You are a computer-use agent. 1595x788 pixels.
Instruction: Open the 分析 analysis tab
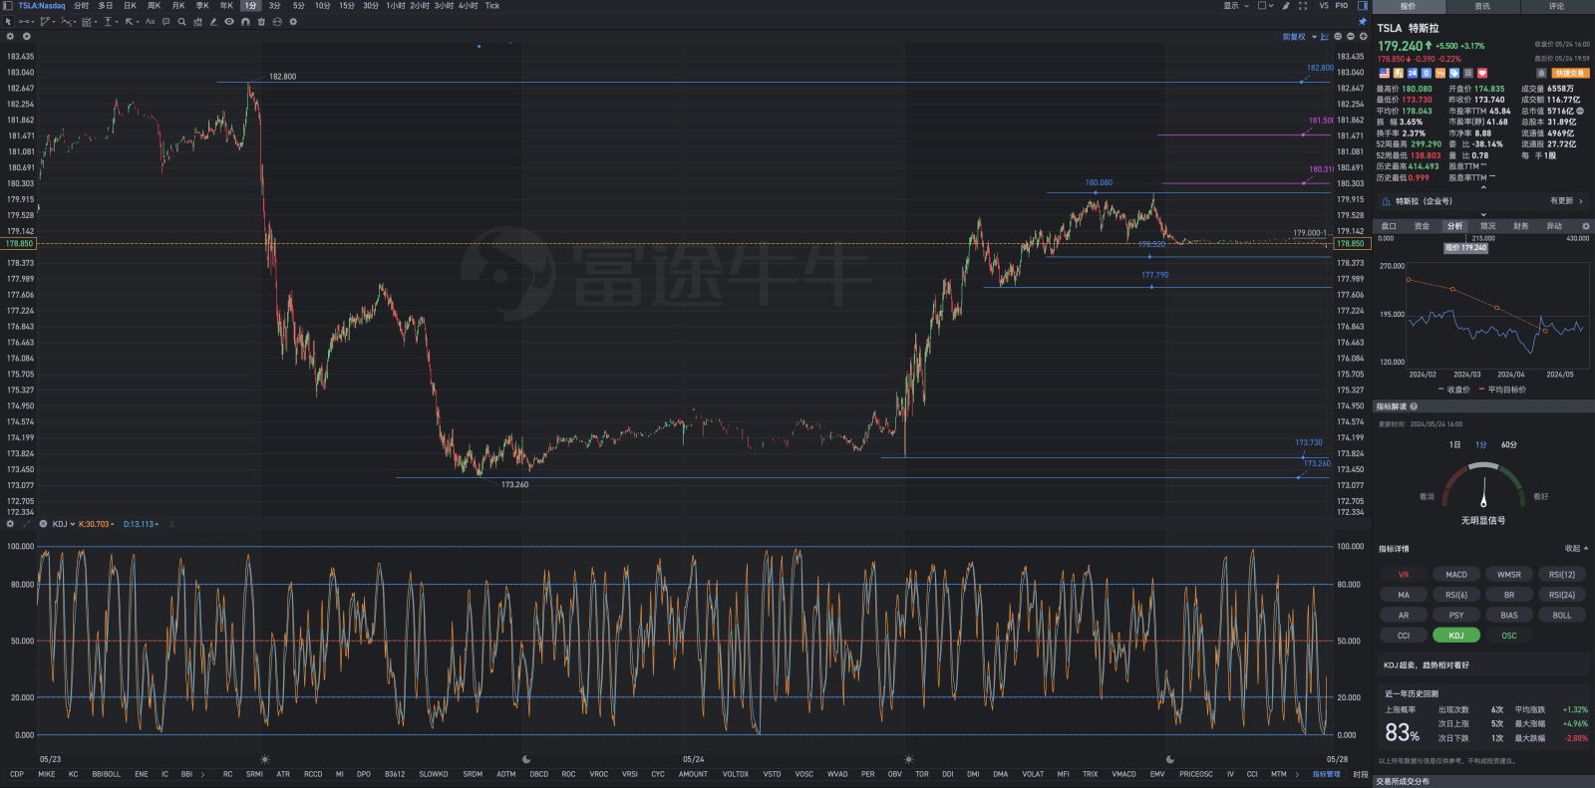coord(1454,226)
